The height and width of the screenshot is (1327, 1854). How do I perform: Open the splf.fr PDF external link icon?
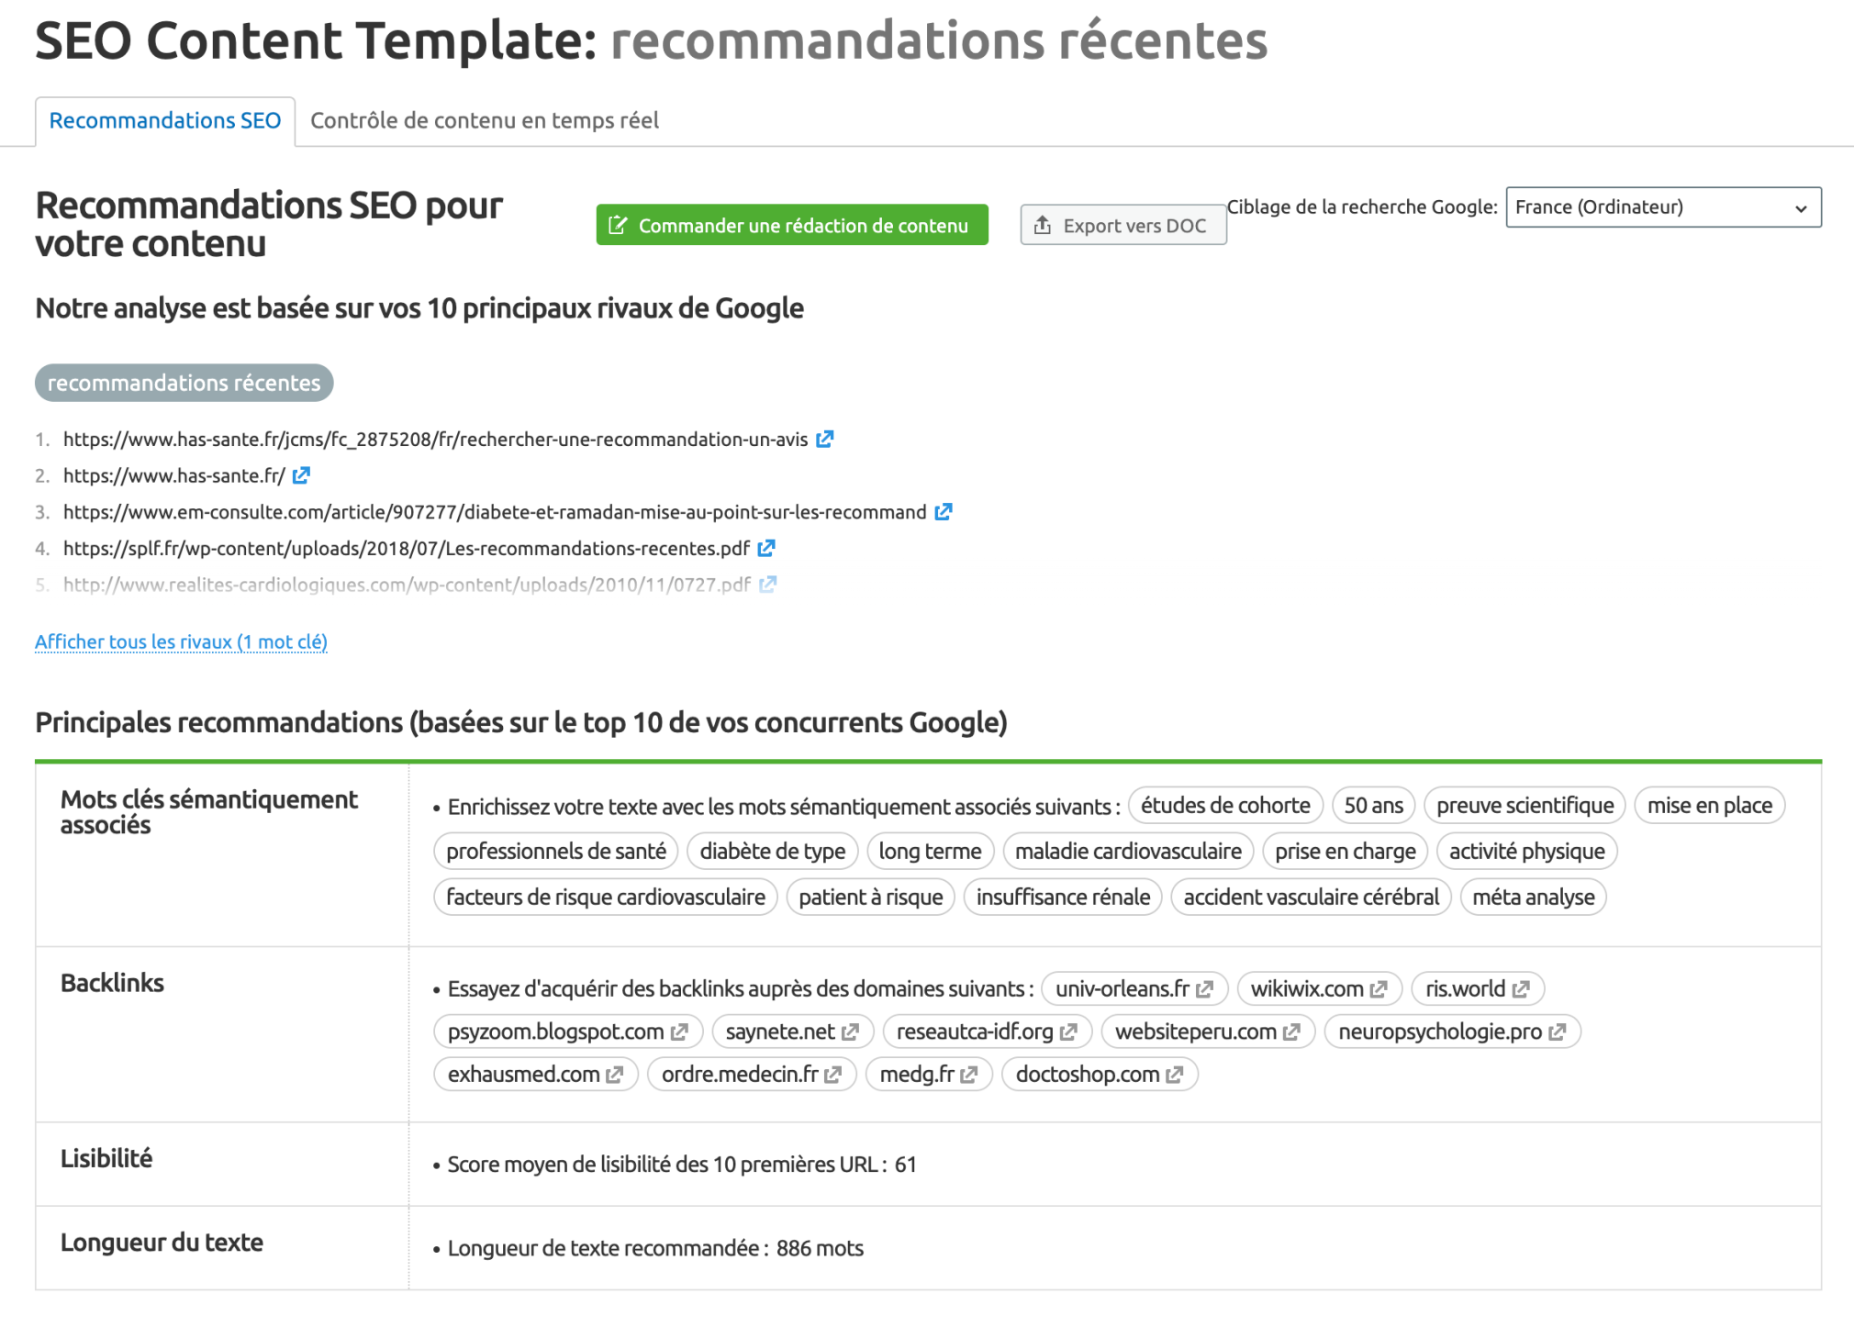tap(766, 548)
